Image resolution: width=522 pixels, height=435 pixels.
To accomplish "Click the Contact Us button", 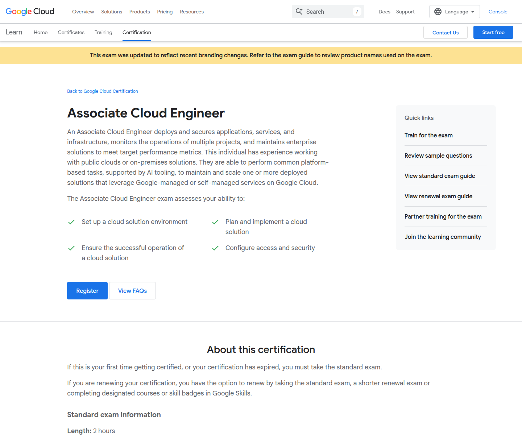I will coord(446,32).
